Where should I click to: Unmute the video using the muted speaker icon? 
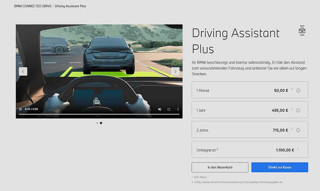(160, 109)
